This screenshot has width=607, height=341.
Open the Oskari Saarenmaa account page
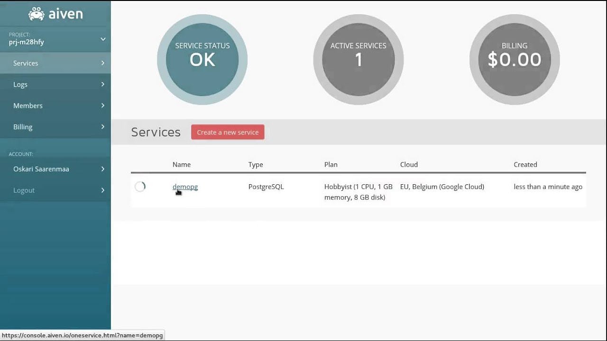pyautogui.click(x=55, y=169)
